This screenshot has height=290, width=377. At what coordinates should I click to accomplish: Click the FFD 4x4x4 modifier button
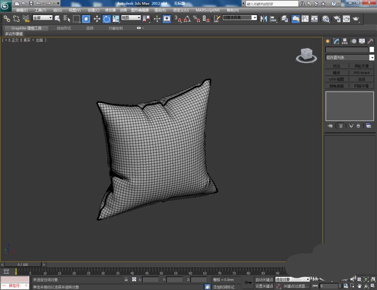pyautogui.click(x=362, y=73)
